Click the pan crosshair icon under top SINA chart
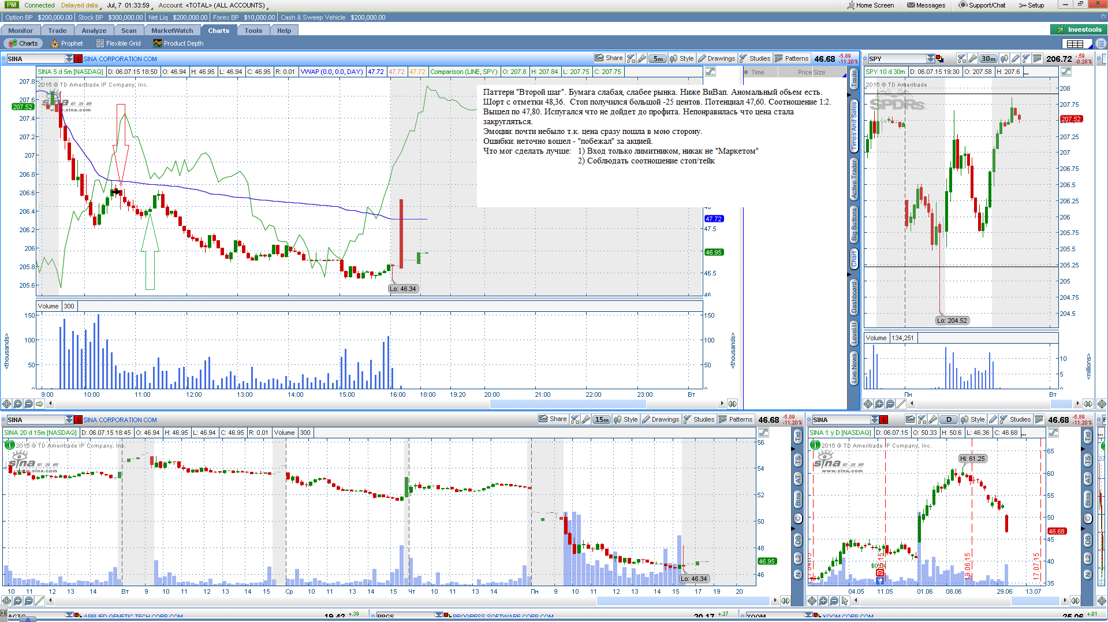The image size is (1108, 622). (x=6, y=404)
